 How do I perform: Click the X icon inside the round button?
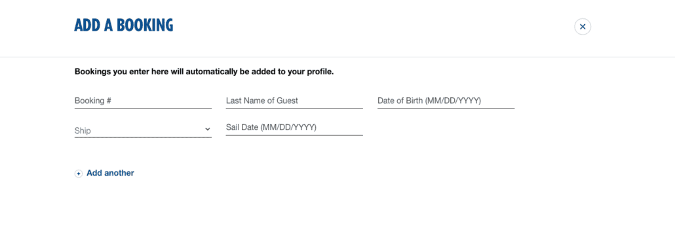pos(583,27)
